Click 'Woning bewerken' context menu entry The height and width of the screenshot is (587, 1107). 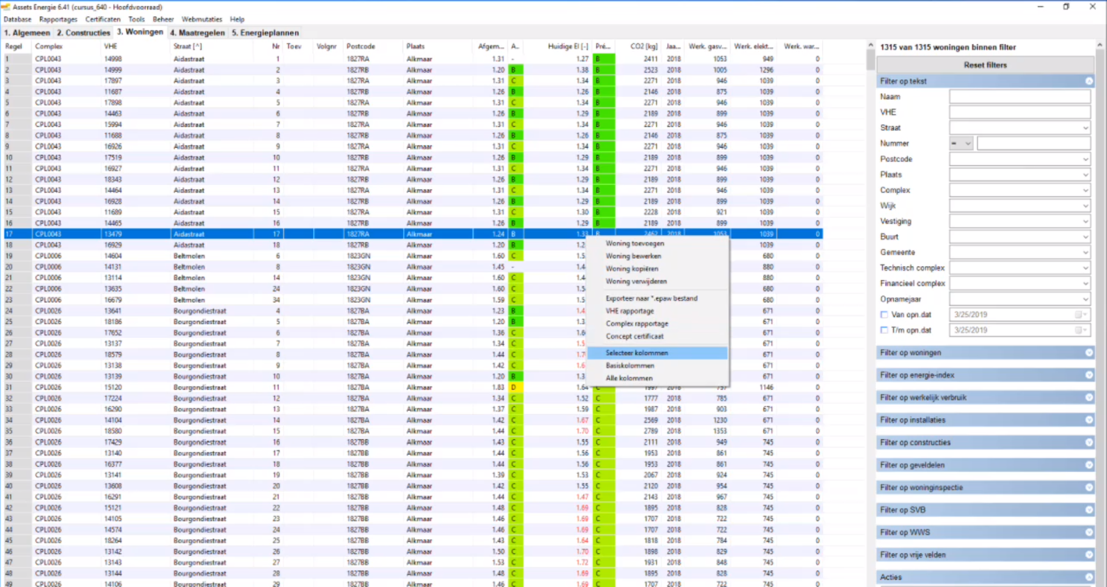pos(633,256)
